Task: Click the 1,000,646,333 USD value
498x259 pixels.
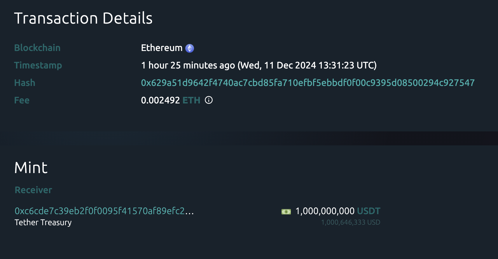Action: [350, 223]
